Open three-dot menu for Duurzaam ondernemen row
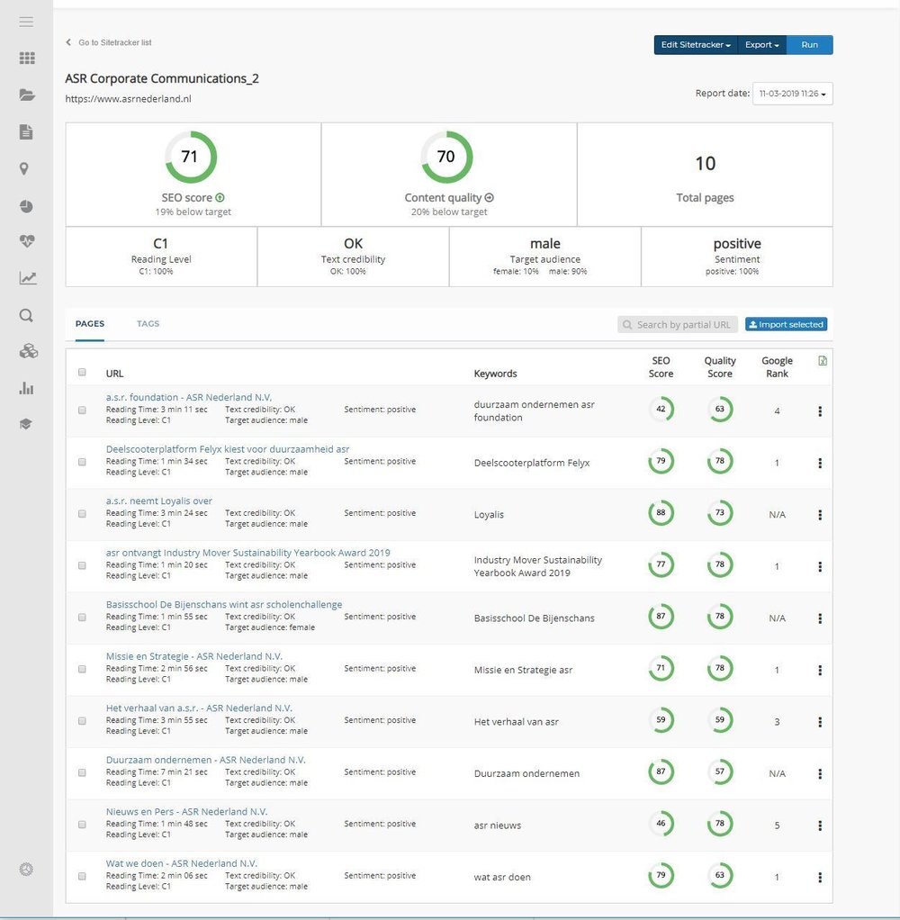Viewport: 900px width, 920px height. coord(820,773)
